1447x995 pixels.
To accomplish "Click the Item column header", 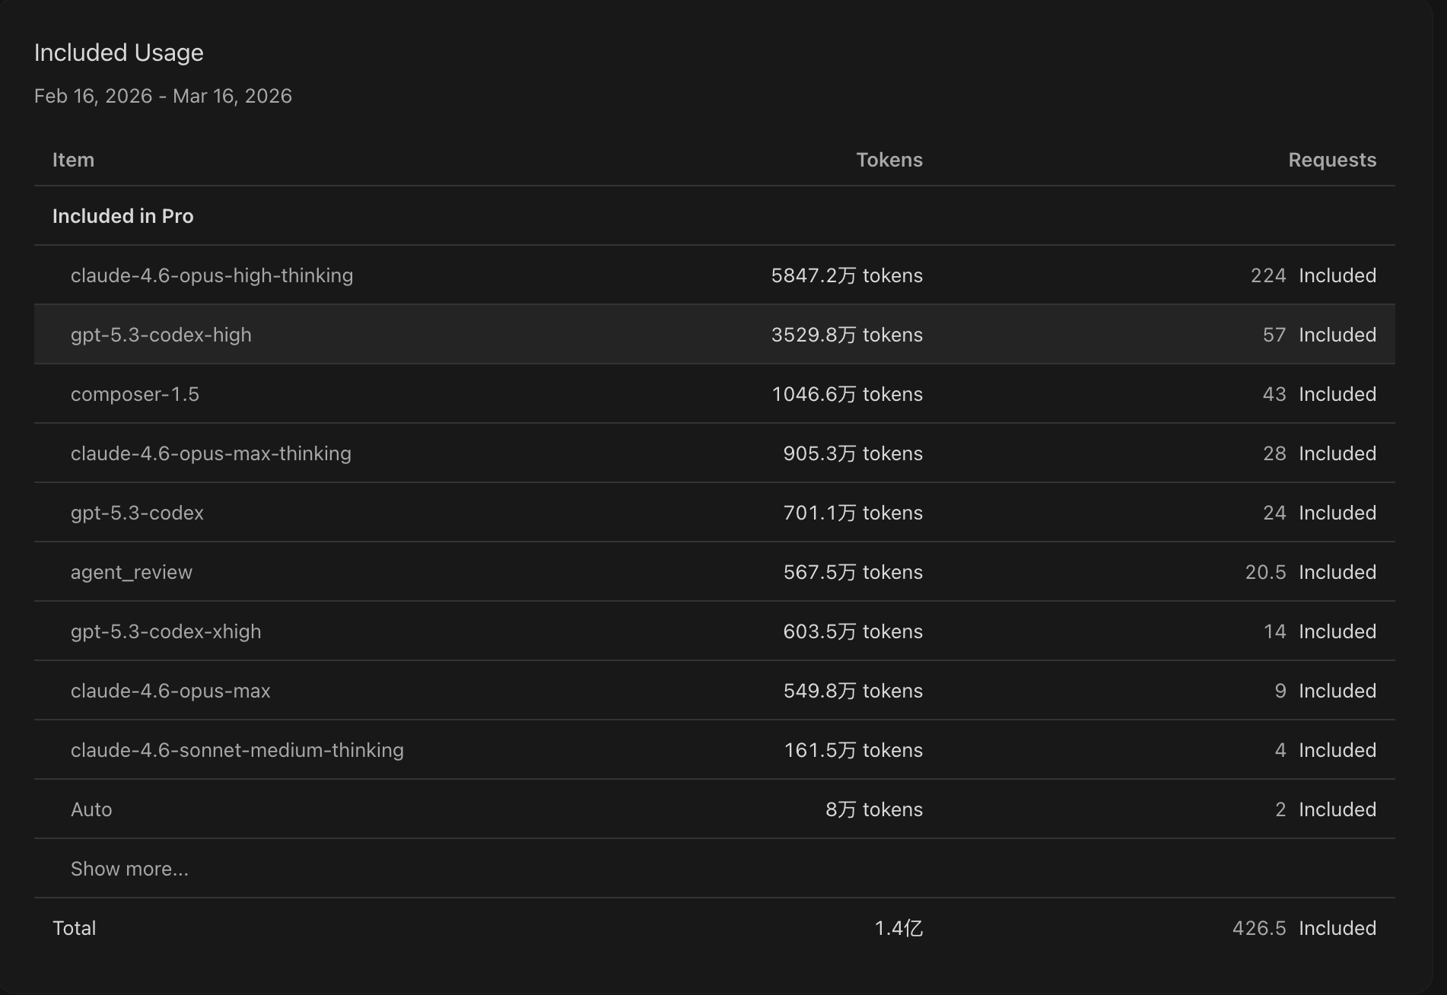I will click(x=73, y=160).
